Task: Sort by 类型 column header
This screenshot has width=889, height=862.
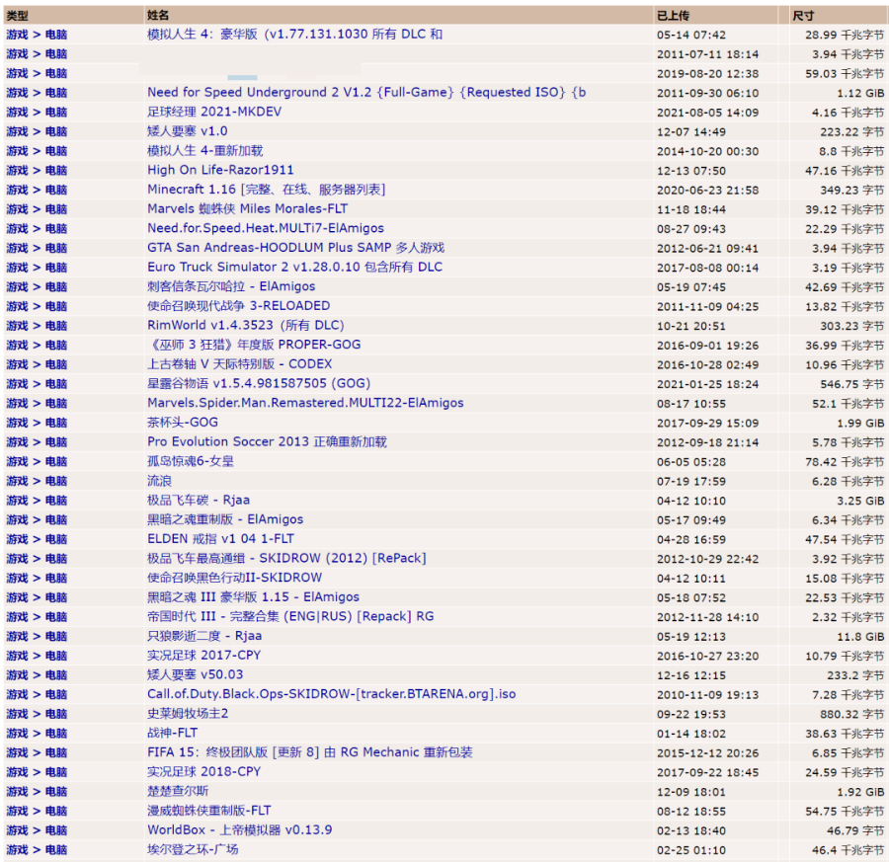Action: point(17,15)
